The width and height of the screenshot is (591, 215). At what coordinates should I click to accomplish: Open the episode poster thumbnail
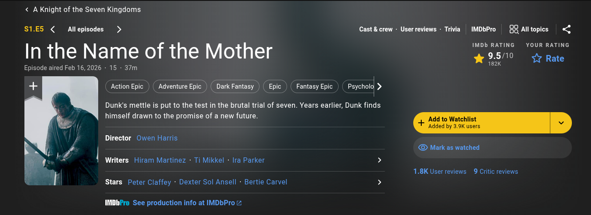tap(61, 137)
